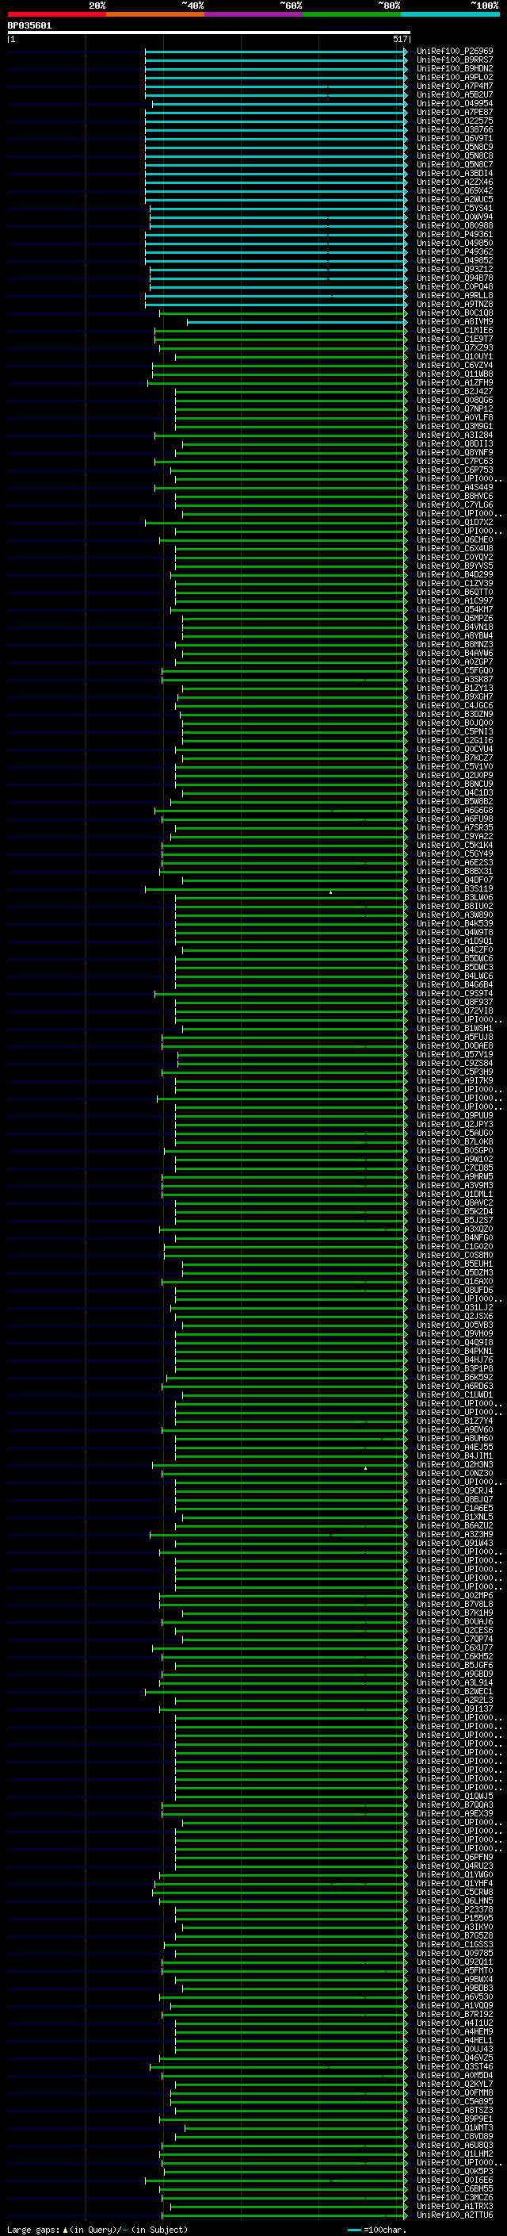Viewport: 507px width, 2236px height.
Task: Open hit UniRef100_O22575
Action: (x=455, y=121)
